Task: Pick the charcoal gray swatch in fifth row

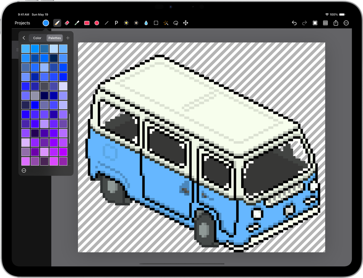Action: 44,86
